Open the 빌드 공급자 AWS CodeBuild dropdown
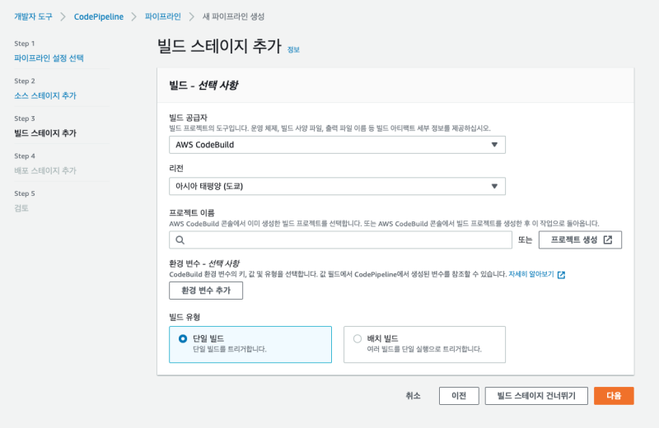Viewport: 659px width, 428px height. pos(336,145)
